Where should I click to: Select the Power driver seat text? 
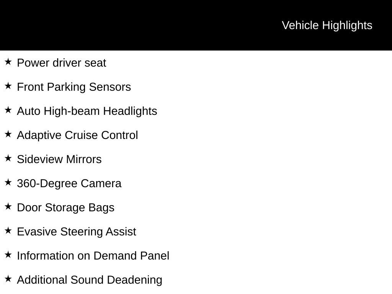click(62, 63)
